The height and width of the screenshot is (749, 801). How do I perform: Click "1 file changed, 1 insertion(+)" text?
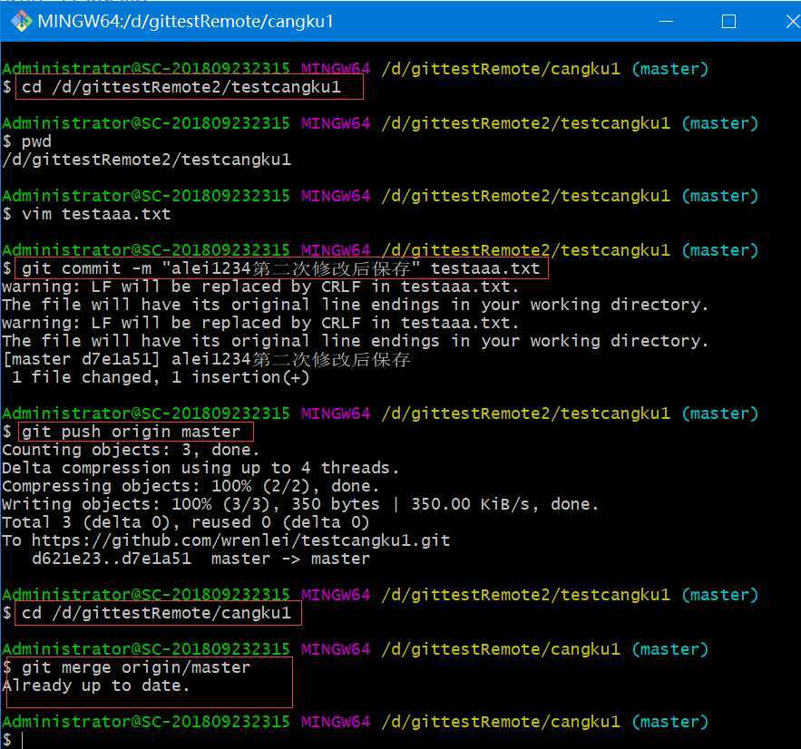161,377
